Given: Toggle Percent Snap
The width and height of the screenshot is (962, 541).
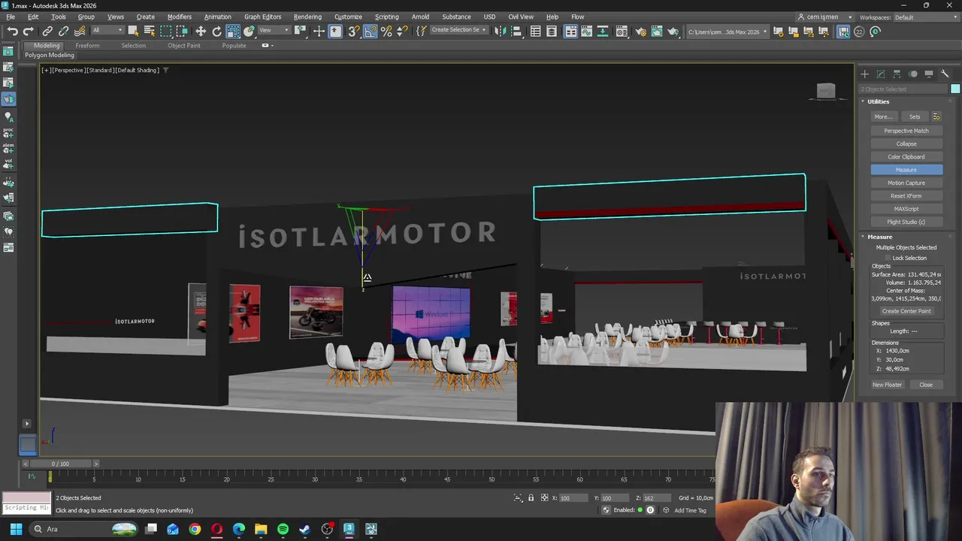Looking at the screenshot, I should [386, 32].
